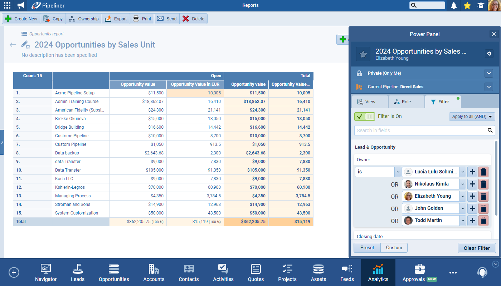Mark report as favorite in Power Panel
Screen dimensions: 501x286
click(363, 54)
